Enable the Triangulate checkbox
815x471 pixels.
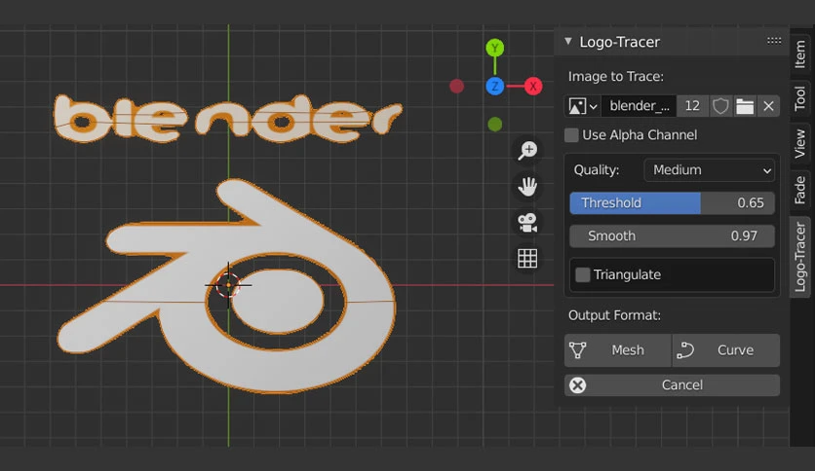(x=583, y=274)
